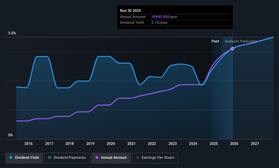This screenshot has height=168, width=279.
Task: Toggle the Annual Amount series
Action: [111, 158]
